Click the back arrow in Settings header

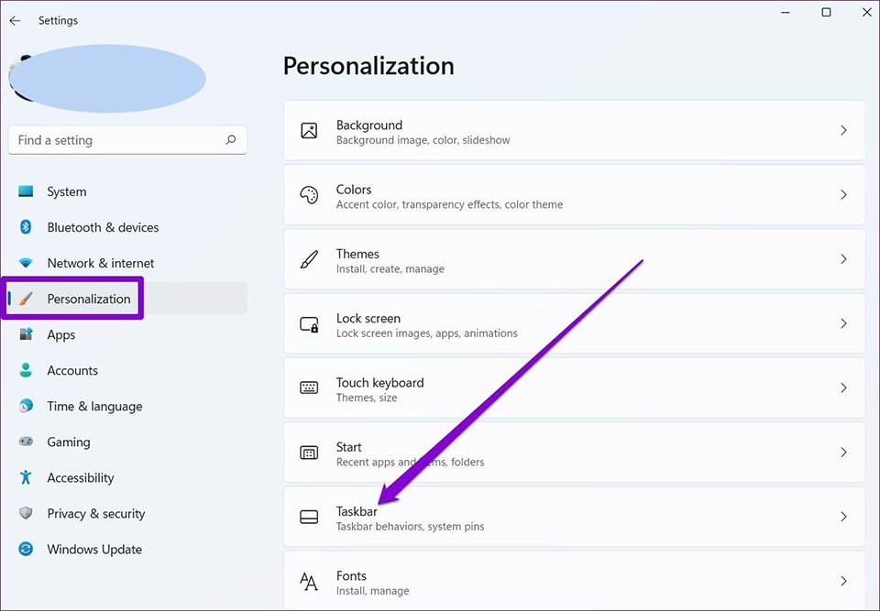[x=16, y=21]
